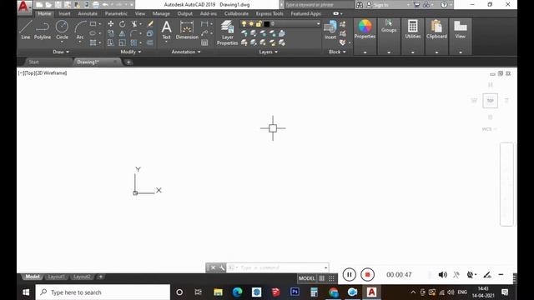Expand the Block panel
The height and width of the screenshot is (300, 534).
[337, 52]
